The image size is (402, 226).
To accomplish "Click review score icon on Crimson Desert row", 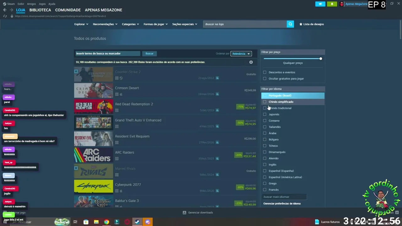I will pyautogui.click(x=217, y=94).
